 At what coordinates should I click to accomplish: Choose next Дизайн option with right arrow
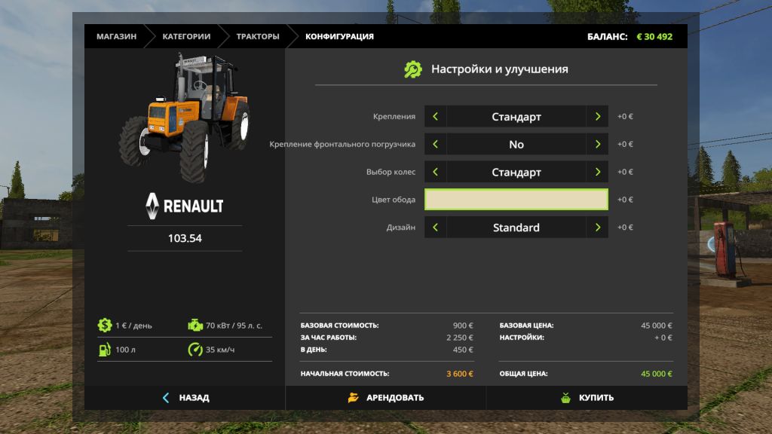coord(597,227)
